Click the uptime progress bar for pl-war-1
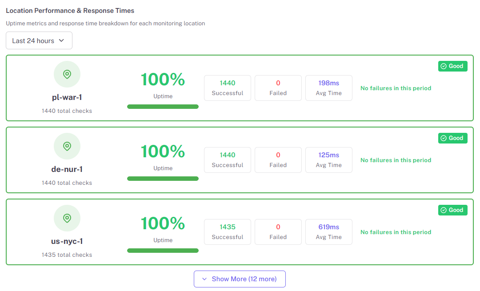 (163, 107)
